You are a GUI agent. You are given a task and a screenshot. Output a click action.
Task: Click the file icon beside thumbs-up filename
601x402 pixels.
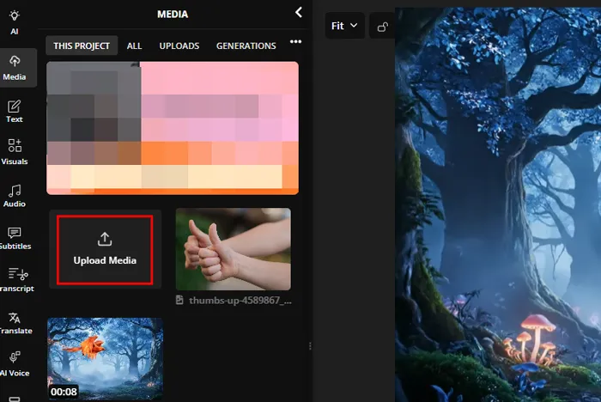[x=179, y=300]
